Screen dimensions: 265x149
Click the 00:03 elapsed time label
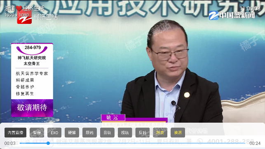(10, 143)
